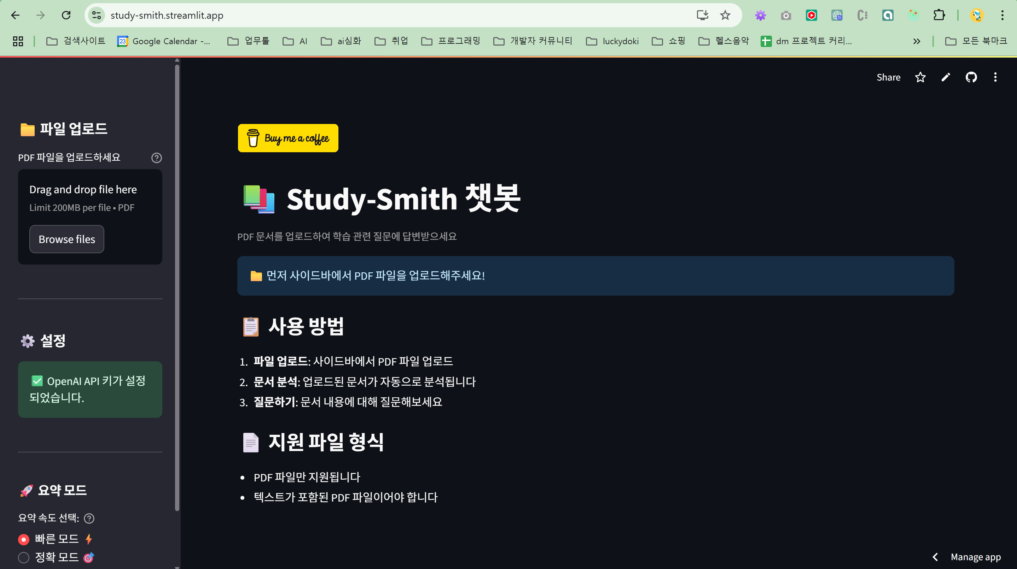Click the OpenAI API 키가 설정 되었습니다 notice
The height and width of the screenshot is (569, 1017).
[90, 389]
